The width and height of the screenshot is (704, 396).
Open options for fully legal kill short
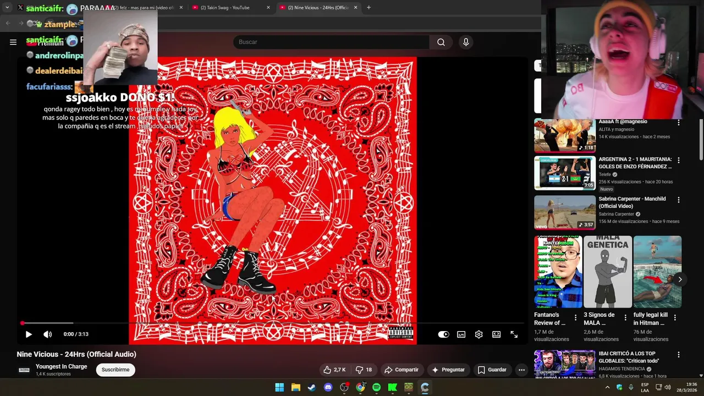[675, 317]
